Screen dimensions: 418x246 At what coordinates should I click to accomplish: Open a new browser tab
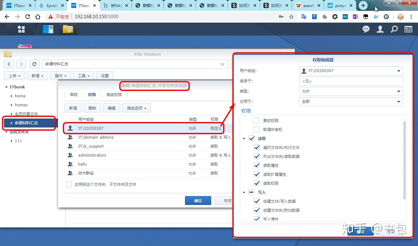[363, 5]
